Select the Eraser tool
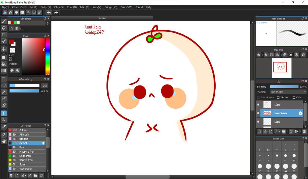Viewport: 308px width, 179px height. point(4,28)
